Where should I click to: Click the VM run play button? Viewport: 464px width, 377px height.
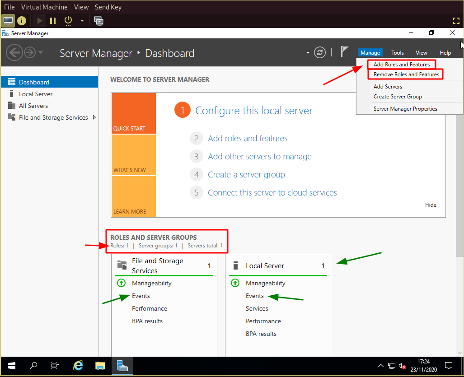tap(39, 21)
